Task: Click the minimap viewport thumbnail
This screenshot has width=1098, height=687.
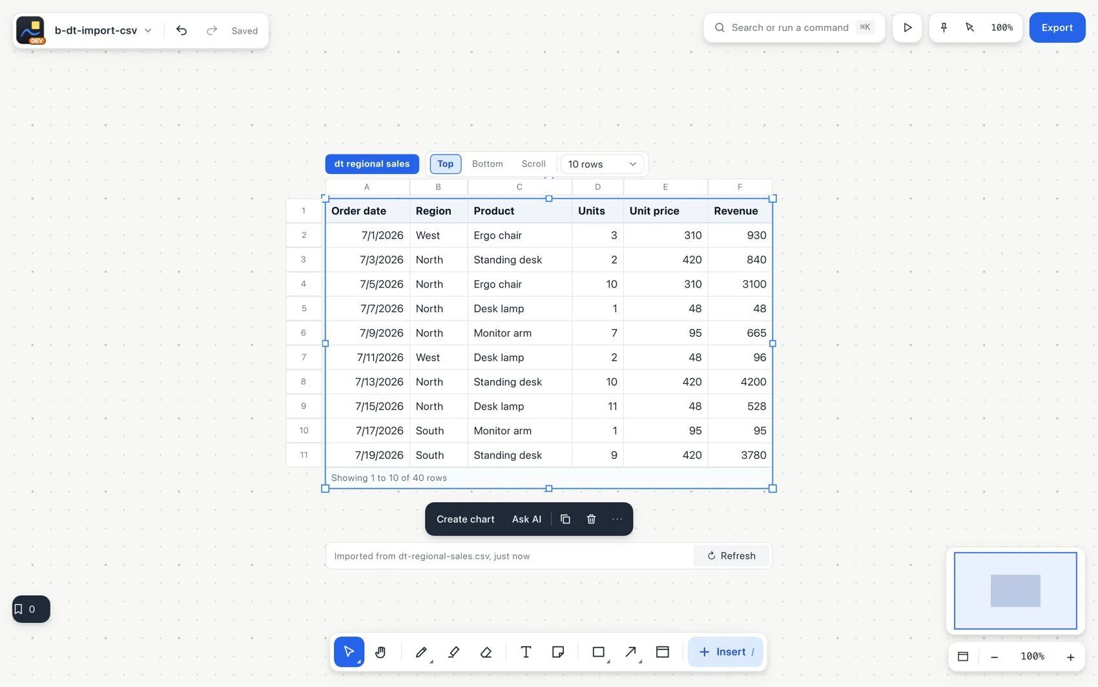Action: point(1015,591)
